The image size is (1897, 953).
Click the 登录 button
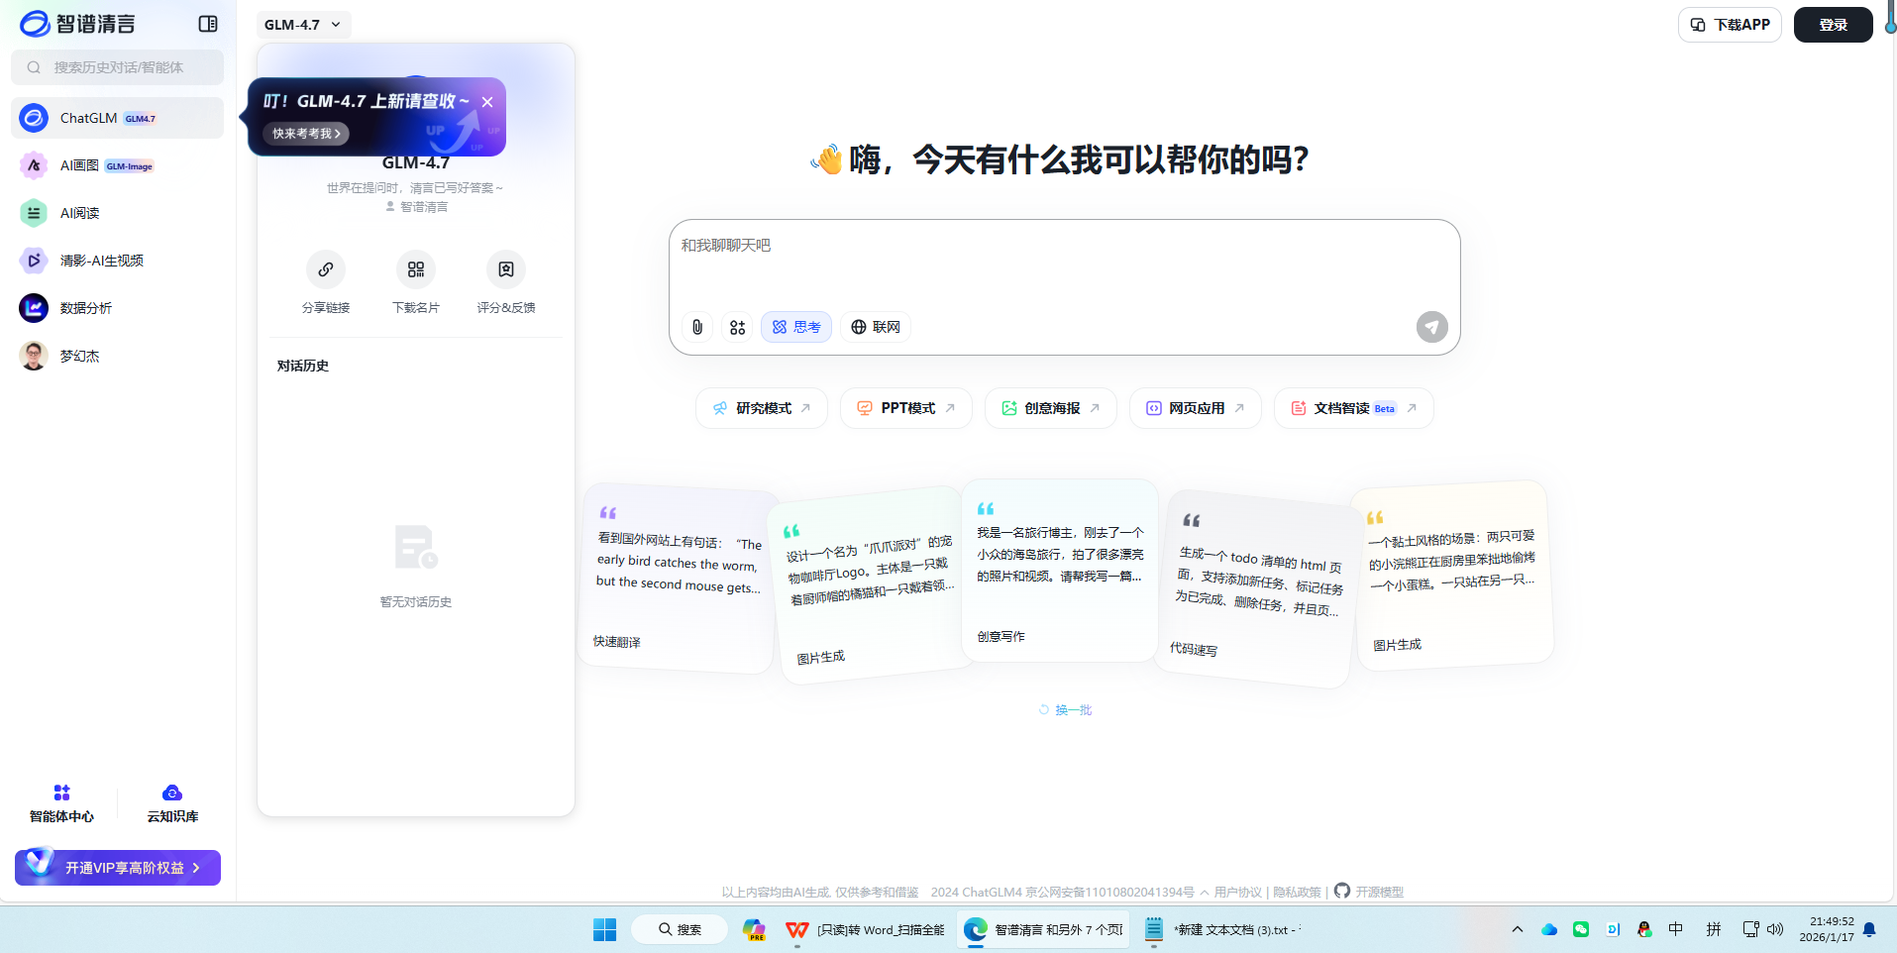click(1832, 24)
